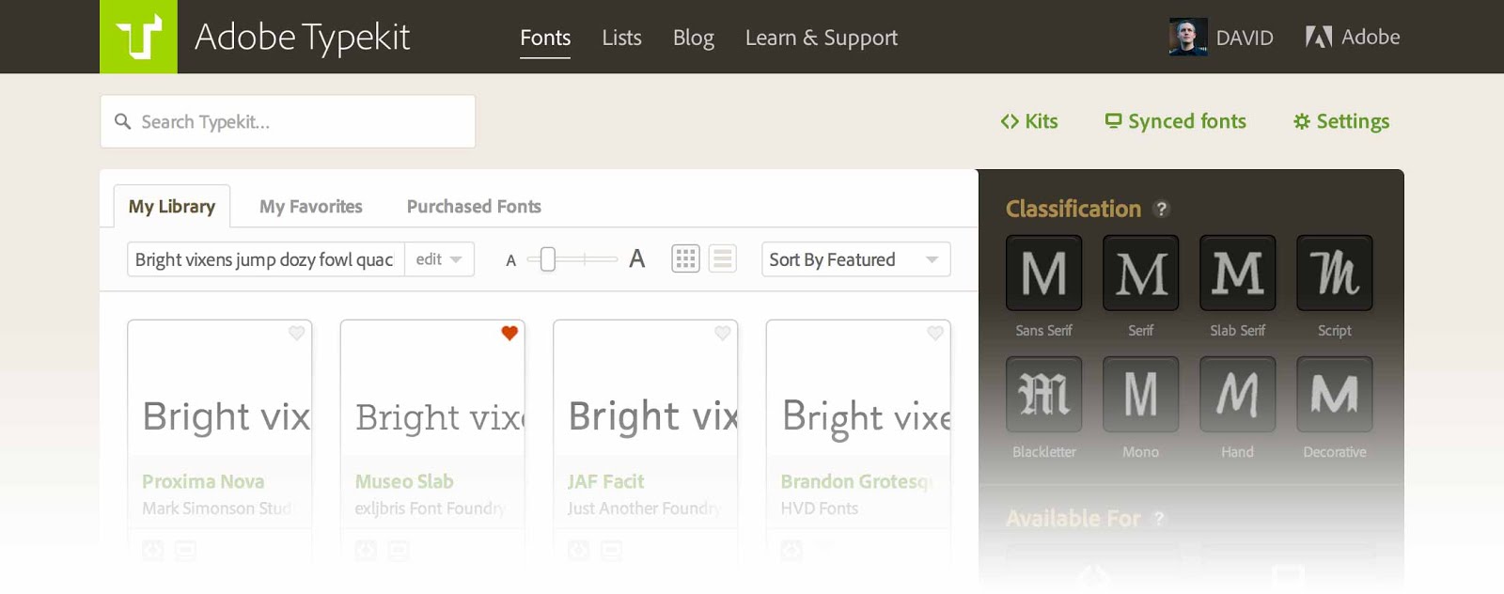This screenshot has height=594, width=1504.
Task: Open the Learn & Support menu
Action: 822,38
